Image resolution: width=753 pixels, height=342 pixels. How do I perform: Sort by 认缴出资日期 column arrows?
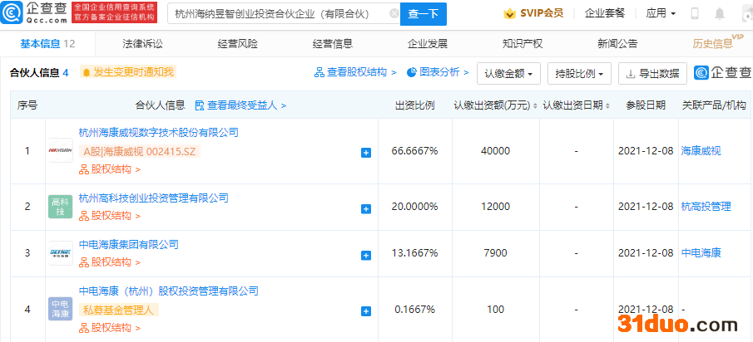point(607,106)
